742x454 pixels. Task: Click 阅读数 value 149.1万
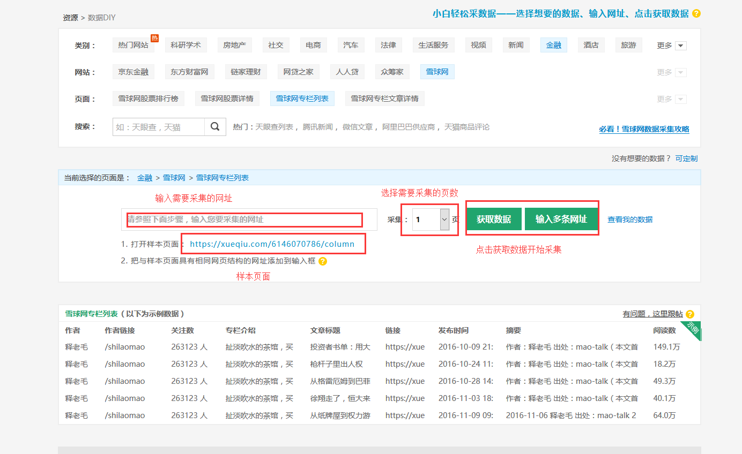point(666,347)
